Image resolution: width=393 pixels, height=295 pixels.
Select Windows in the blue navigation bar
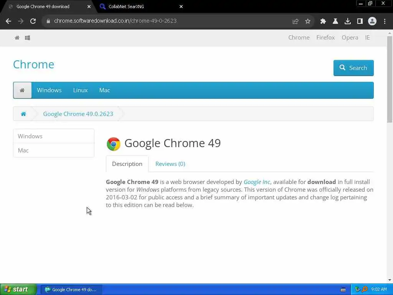pos(49,90)
